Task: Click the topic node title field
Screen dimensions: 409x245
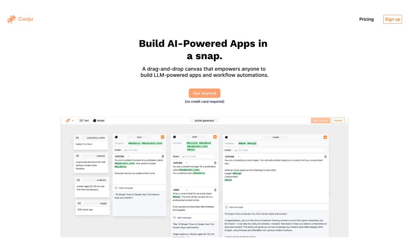Action: (139, 137)
